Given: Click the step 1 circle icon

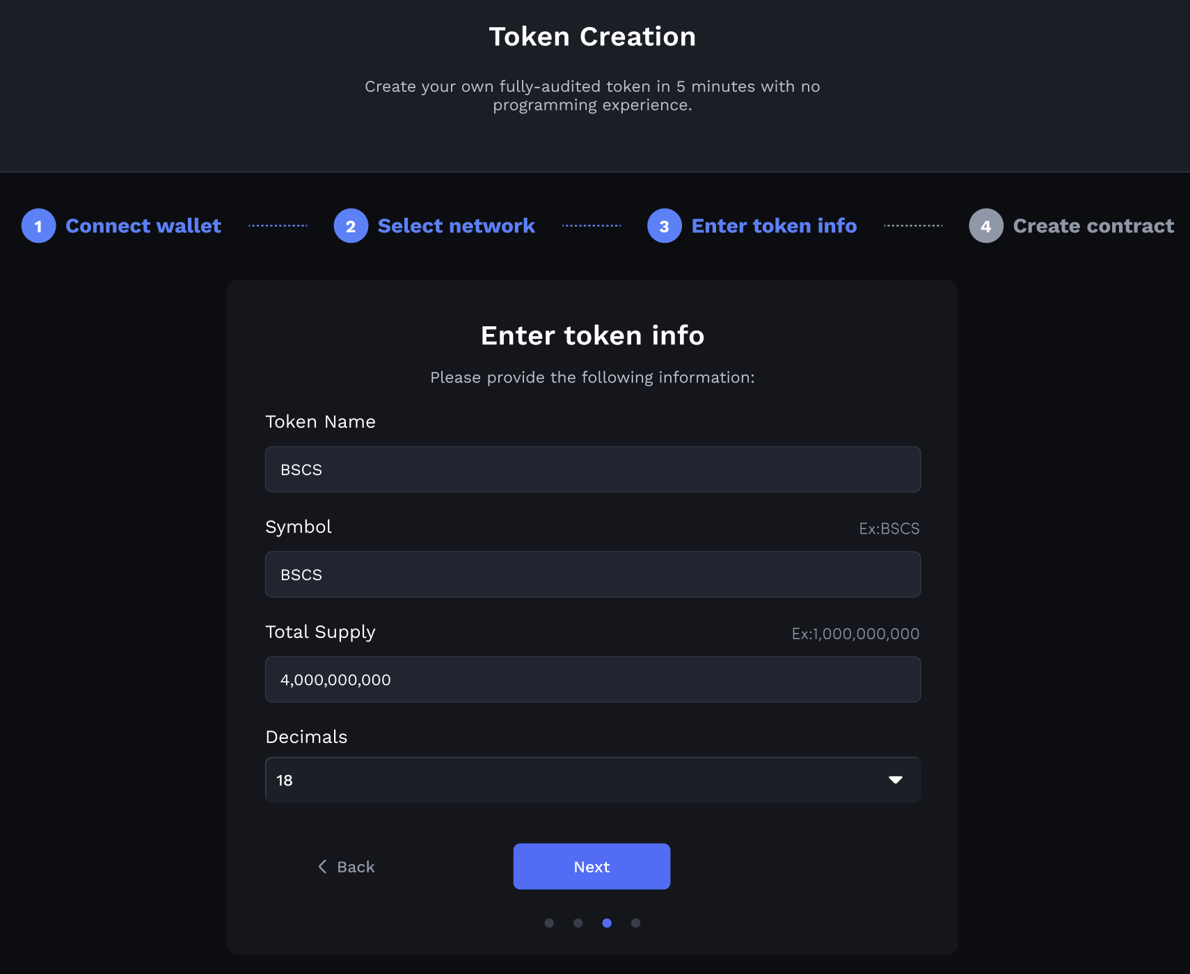Looking at the screenshot, I should pos(38,226).
